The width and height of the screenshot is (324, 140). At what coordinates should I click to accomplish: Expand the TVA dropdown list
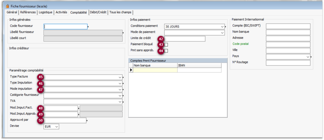point(119,102)
